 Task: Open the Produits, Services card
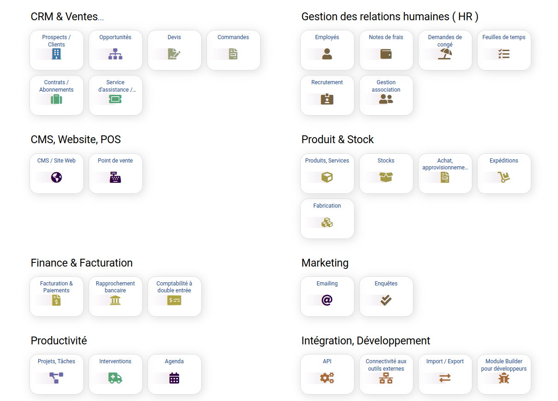(327, 173)
